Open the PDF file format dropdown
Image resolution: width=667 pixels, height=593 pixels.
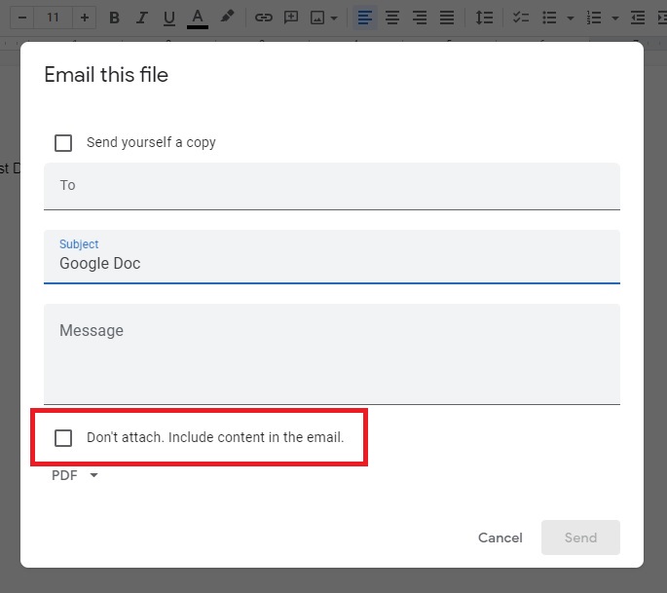(74, 475)
